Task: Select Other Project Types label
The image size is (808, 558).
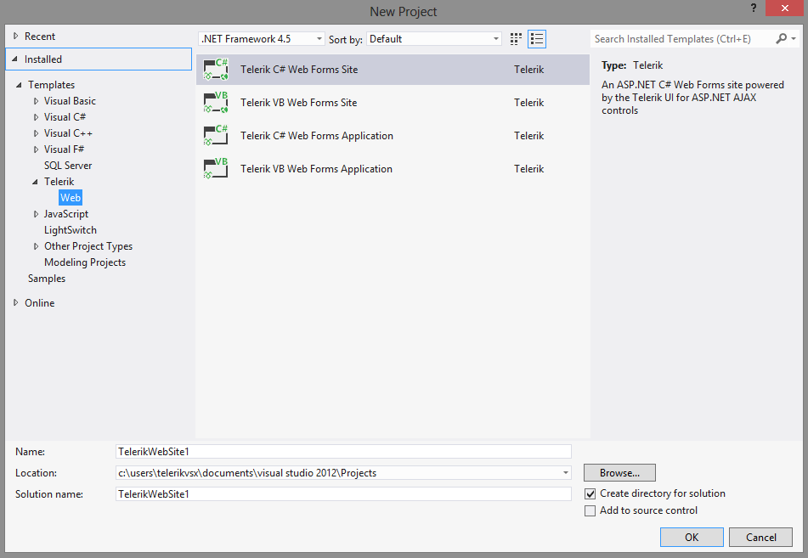Action: 88,246
